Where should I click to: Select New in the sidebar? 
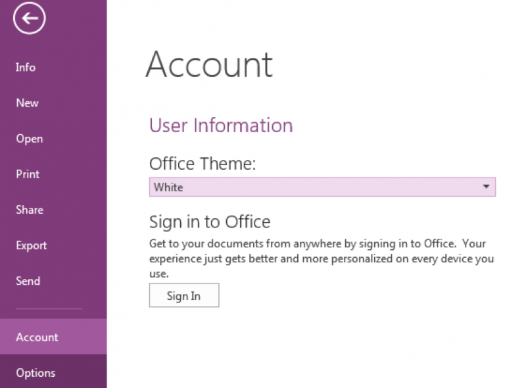pos(27,103)
